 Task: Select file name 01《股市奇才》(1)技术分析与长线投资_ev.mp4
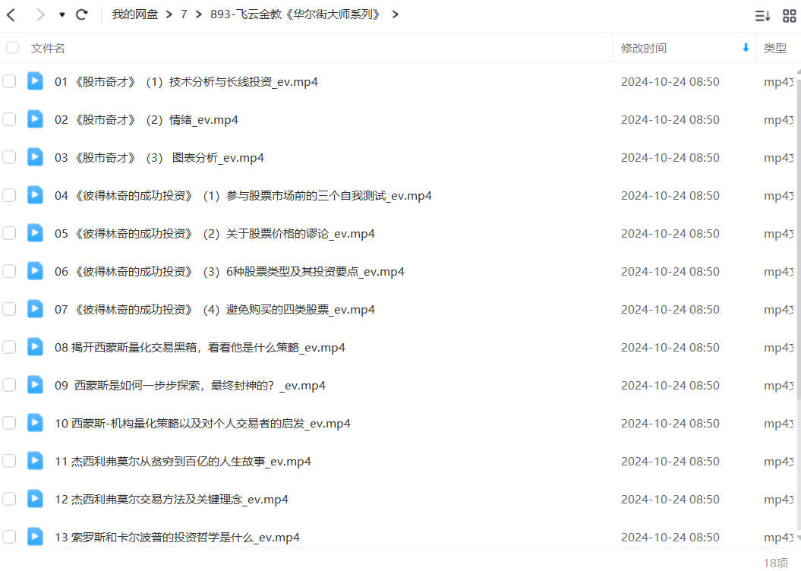[x=187, y=82]
